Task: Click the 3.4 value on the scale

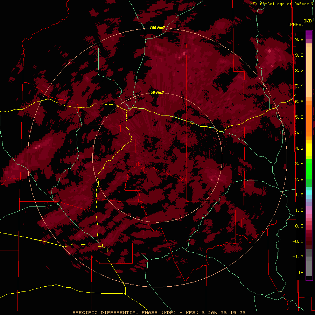Action: 299,164
